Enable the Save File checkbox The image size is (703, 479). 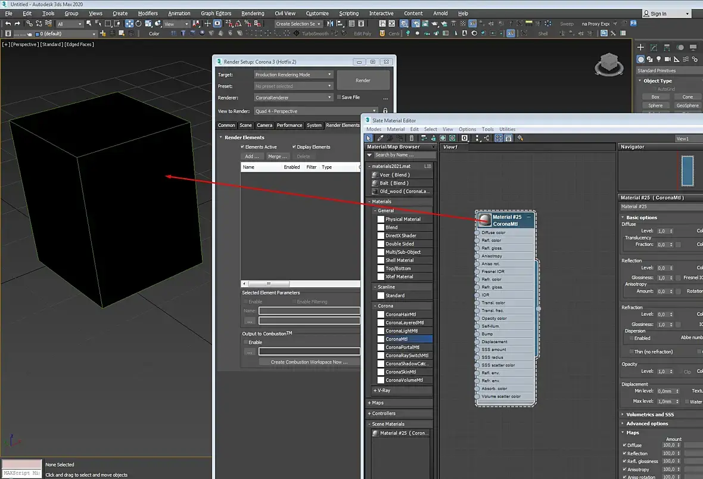339,97
